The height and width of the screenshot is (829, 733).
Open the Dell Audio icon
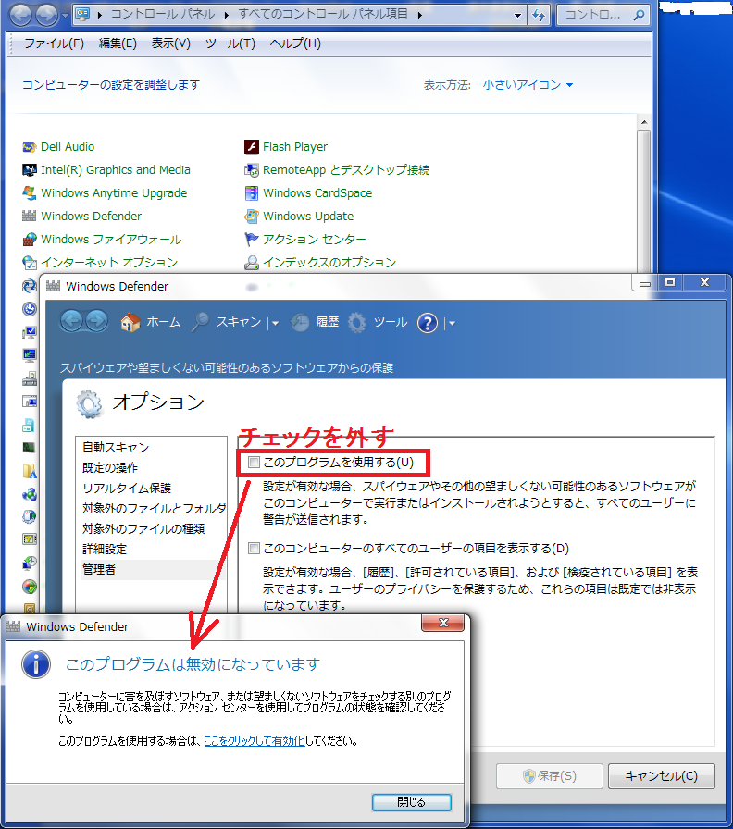tap(29, 147)
